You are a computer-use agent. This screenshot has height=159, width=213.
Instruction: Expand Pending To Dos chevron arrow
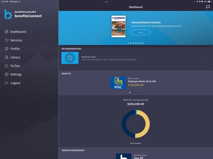[206, 58]
